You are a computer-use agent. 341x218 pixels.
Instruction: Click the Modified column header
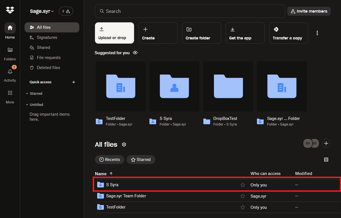click(x=304, y=174)
